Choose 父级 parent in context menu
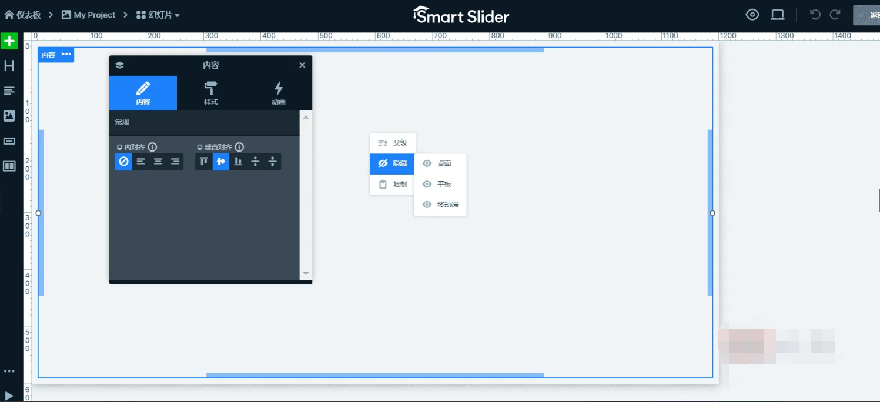 click(x=392, y=143)
